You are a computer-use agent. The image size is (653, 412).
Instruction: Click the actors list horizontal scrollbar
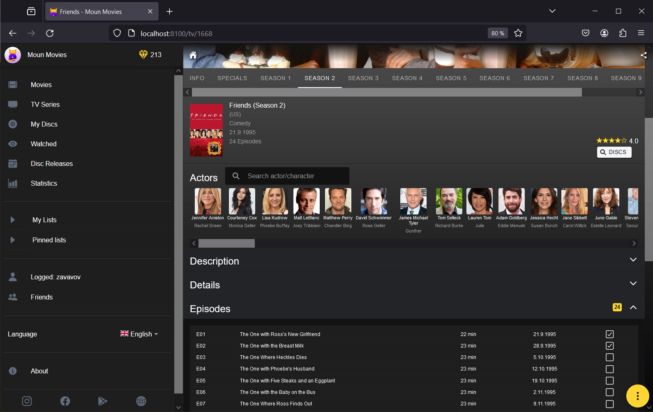(226, 244)
